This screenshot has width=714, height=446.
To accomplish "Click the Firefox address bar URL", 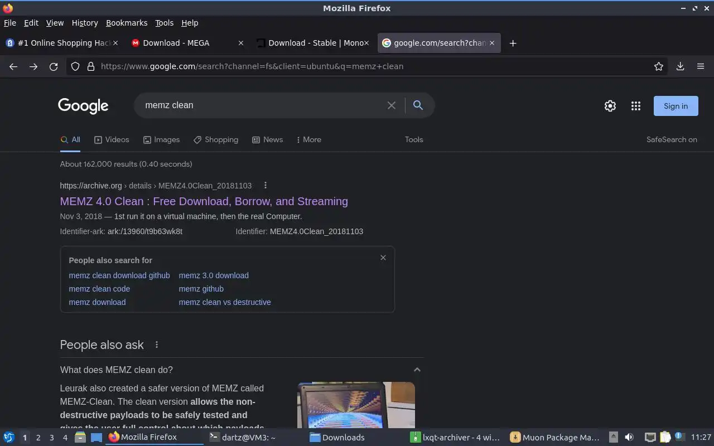I will [252, 66].
